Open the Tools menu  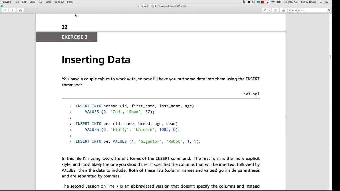tap(48, 2)
